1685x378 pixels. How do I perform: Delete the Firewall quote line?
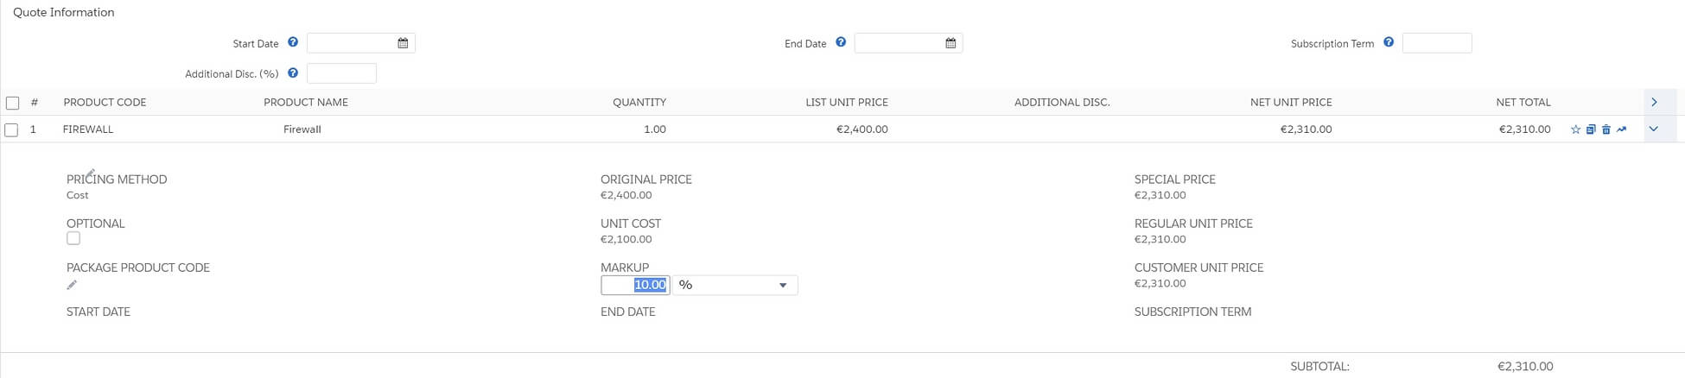(x=1606, y=129)
